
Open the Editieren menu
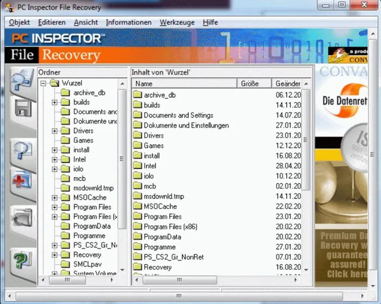pos(52,22)
